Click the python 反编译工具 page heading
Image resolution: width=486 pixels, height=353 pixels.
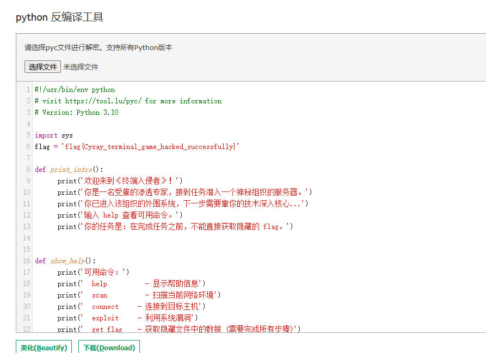(59, 17)
